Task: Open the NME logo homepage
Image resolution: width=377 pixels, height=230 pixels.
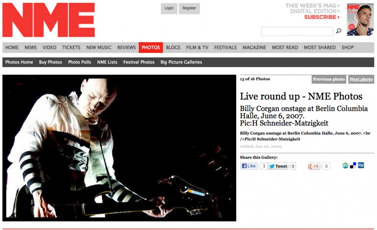Action: (49, 20)
